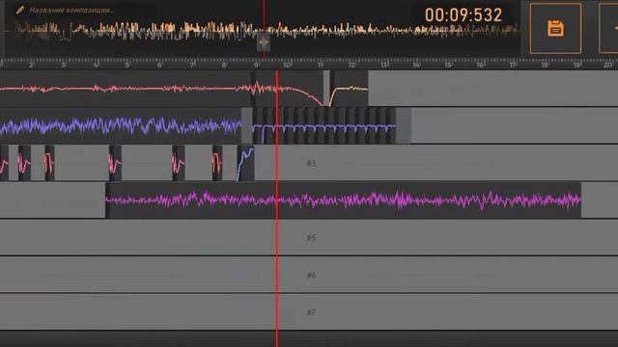618x347 pixels.
Task: Click the 'Название композиции...' title field
Action: (x=72, y=11)
